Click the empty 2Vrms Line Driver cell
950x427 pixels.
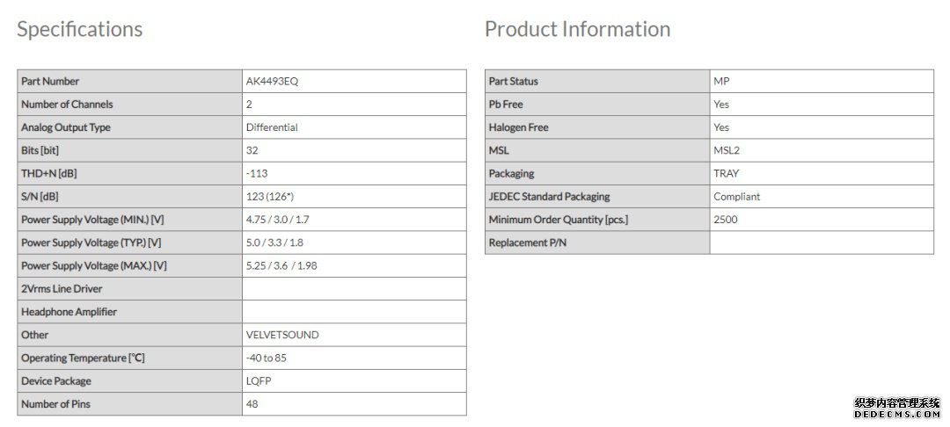coord(354,289)
